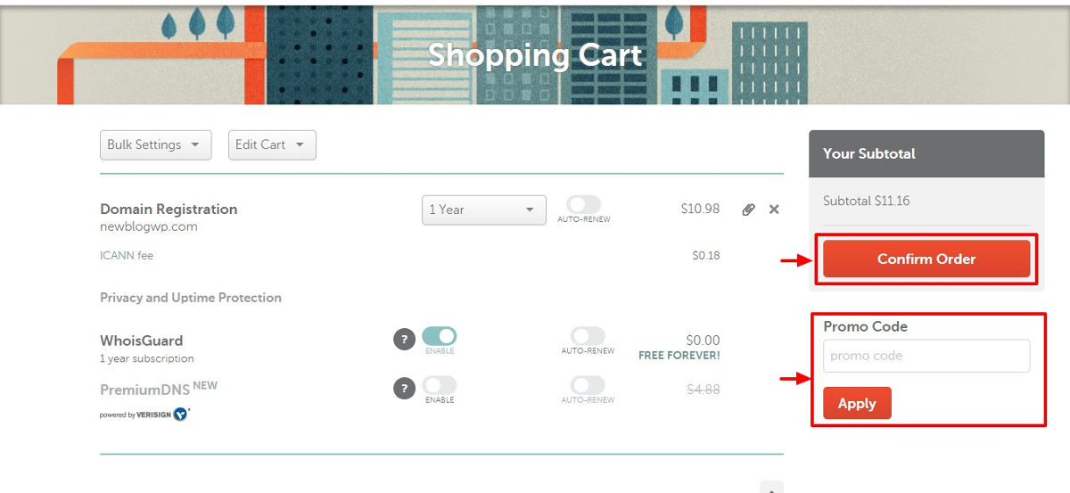
Task: Click the $10.98 domain price
Action: coord(700,209)
